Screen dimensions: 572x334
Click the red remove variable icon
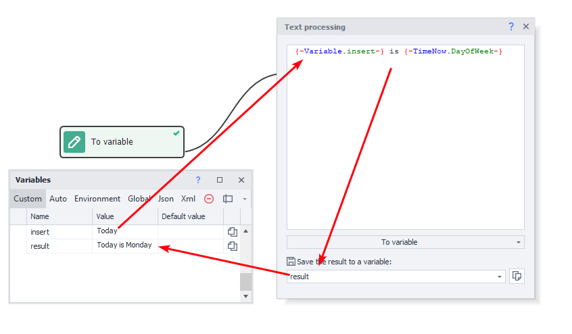(209, 199)
